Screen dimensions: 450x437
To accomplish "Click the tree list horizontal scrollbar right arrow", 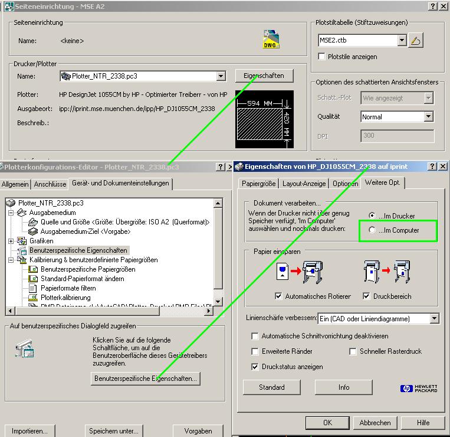I will tap(209, 311).
